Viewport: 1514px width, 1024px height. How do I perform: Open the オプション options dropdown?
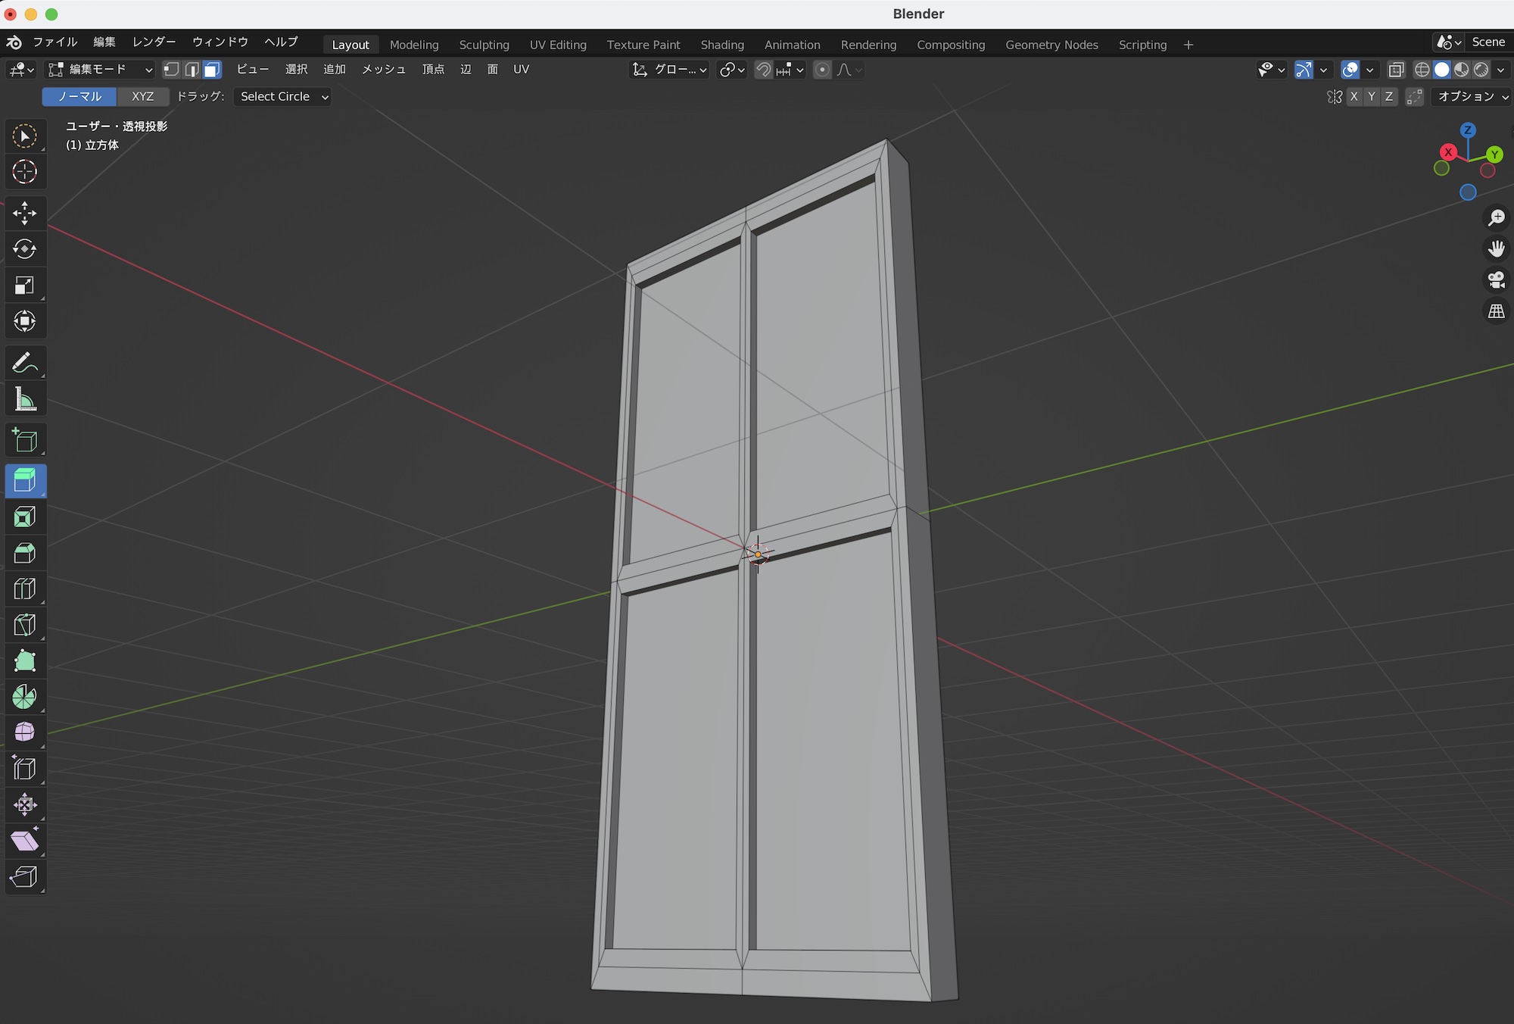1472,97
